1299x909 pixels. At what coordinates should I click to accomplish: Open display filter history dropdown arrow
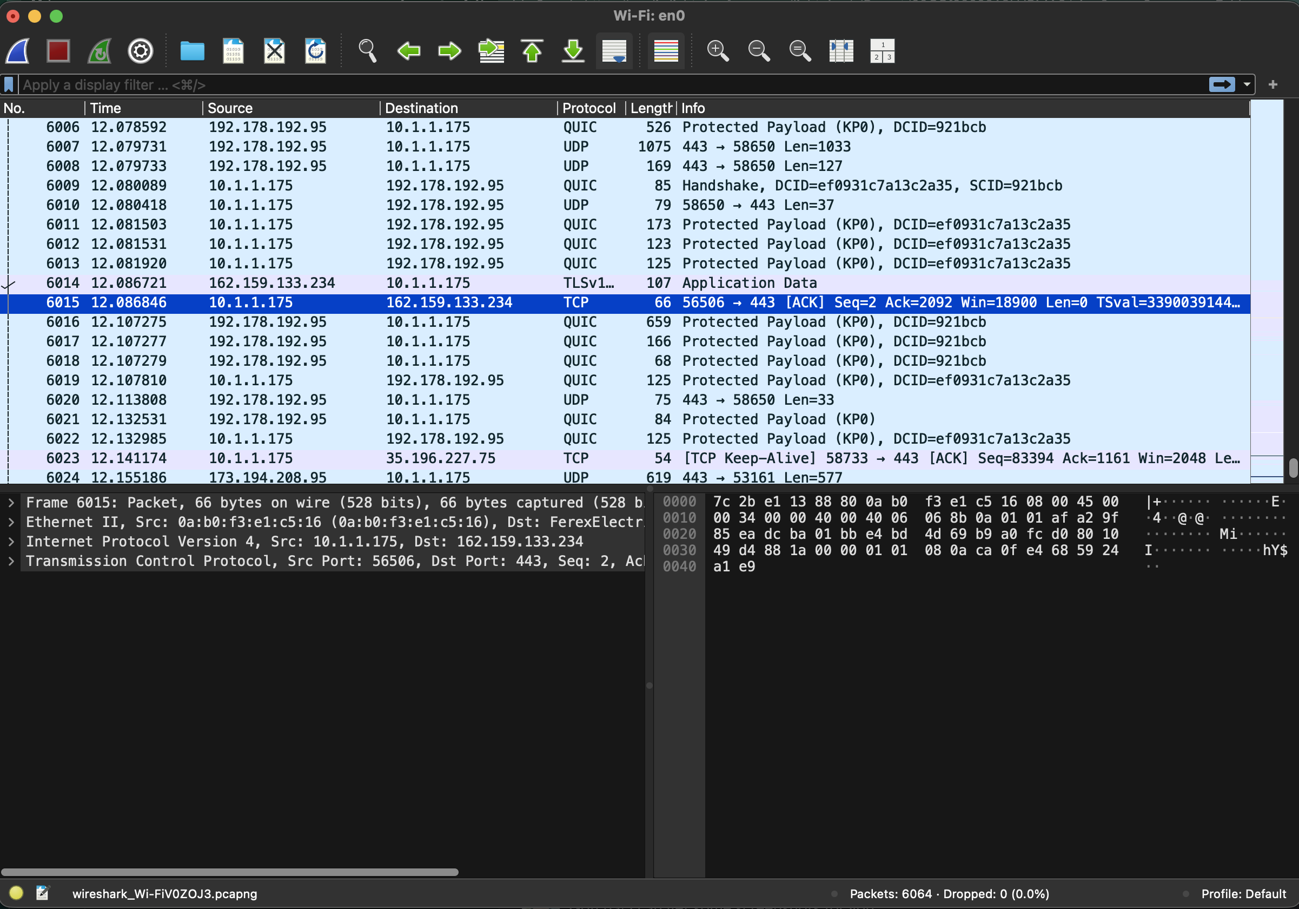click(1247, 85)
